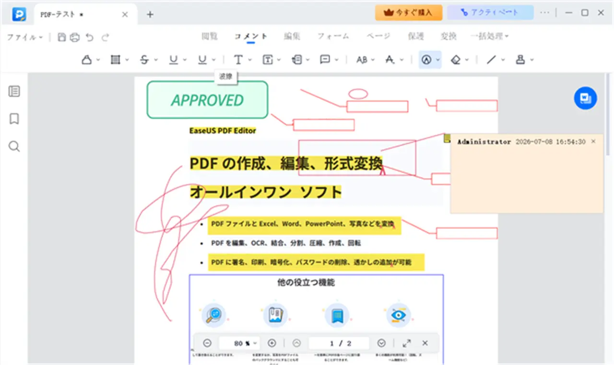
Task: Click the 今すぐ購入 button
Action: (409, 12)
